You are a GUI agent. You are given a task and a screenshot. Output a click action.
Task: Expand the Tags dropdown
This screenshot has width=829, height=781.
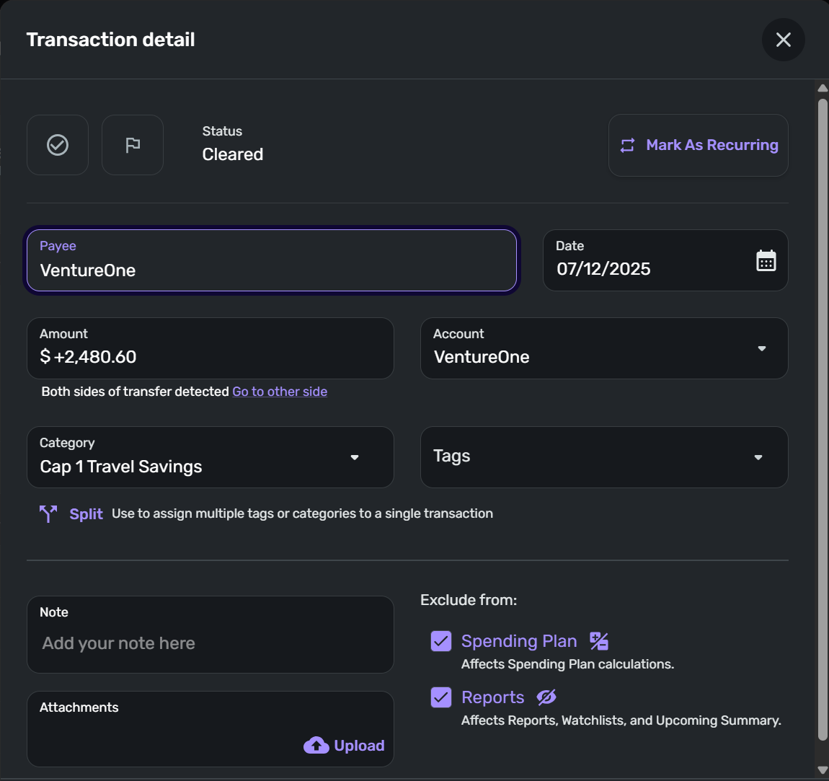click(x=758, y=457)
